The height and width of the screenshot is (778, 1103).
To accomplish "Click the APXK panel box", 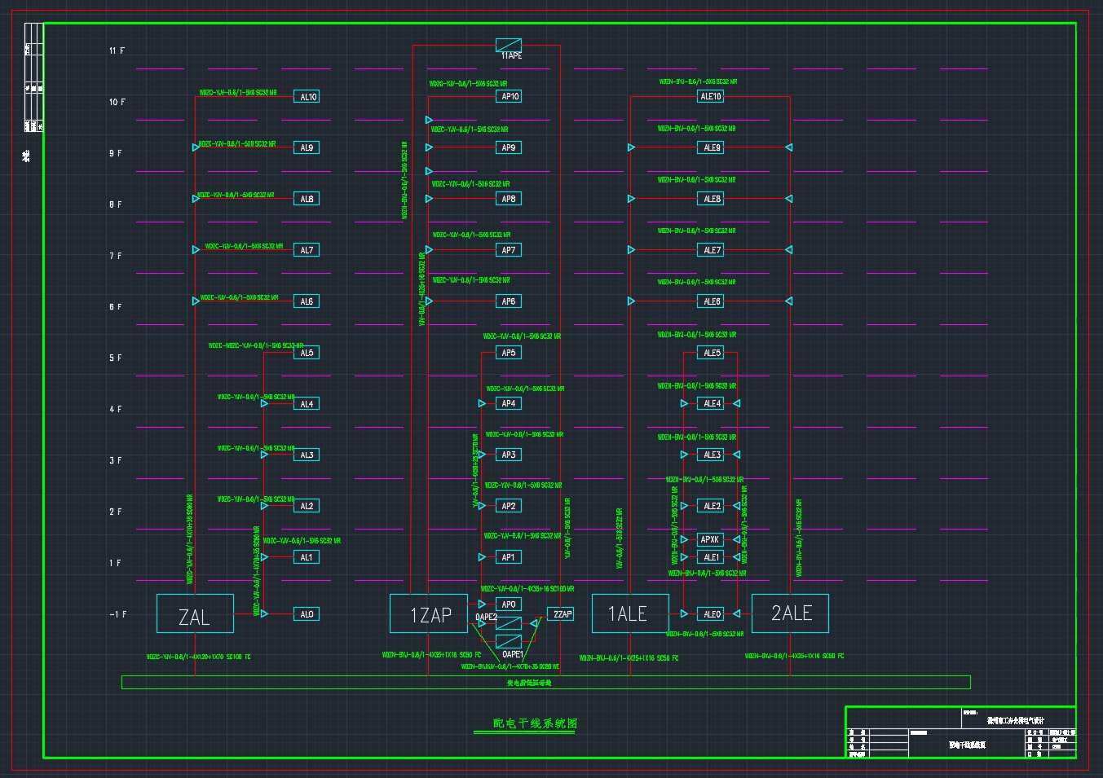I will 710,539.
